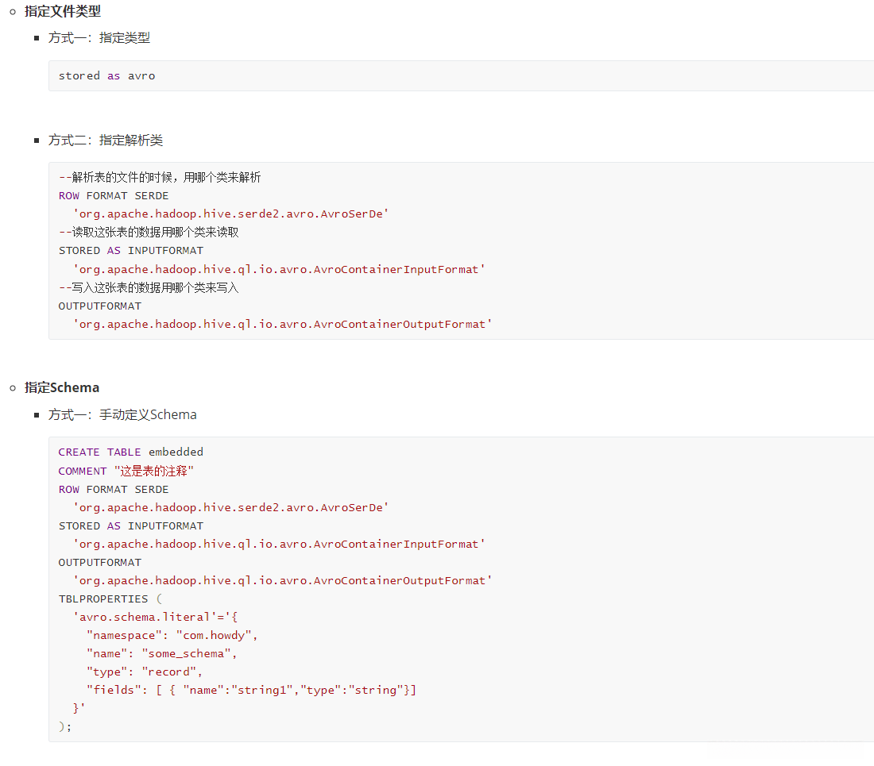
Task: Click the "CREATE TABLE embedded" code line
Action: [x=130, y=452]
